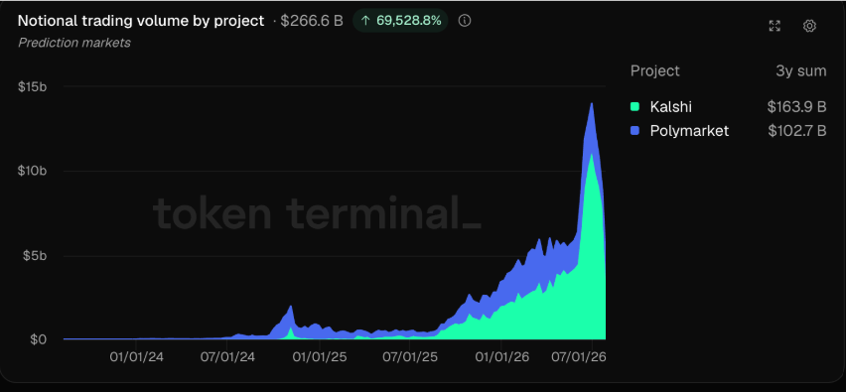Click the 01/01/26 x-axis label
Viewport: 846px width, 392px height.
(x=501, y=357)
